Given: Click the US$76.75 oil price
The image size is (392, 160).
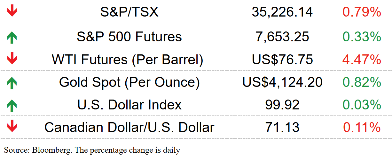Looking at the screenshot, I should [x=282, y=59].
